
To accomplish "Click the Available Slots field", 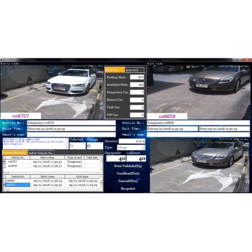I will point(137,85).
